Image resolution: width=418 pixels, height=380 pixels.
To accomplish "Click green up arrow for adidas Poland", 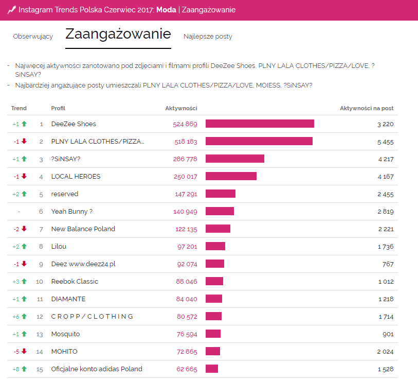I will pyautogui.click(x=24, y=369).
